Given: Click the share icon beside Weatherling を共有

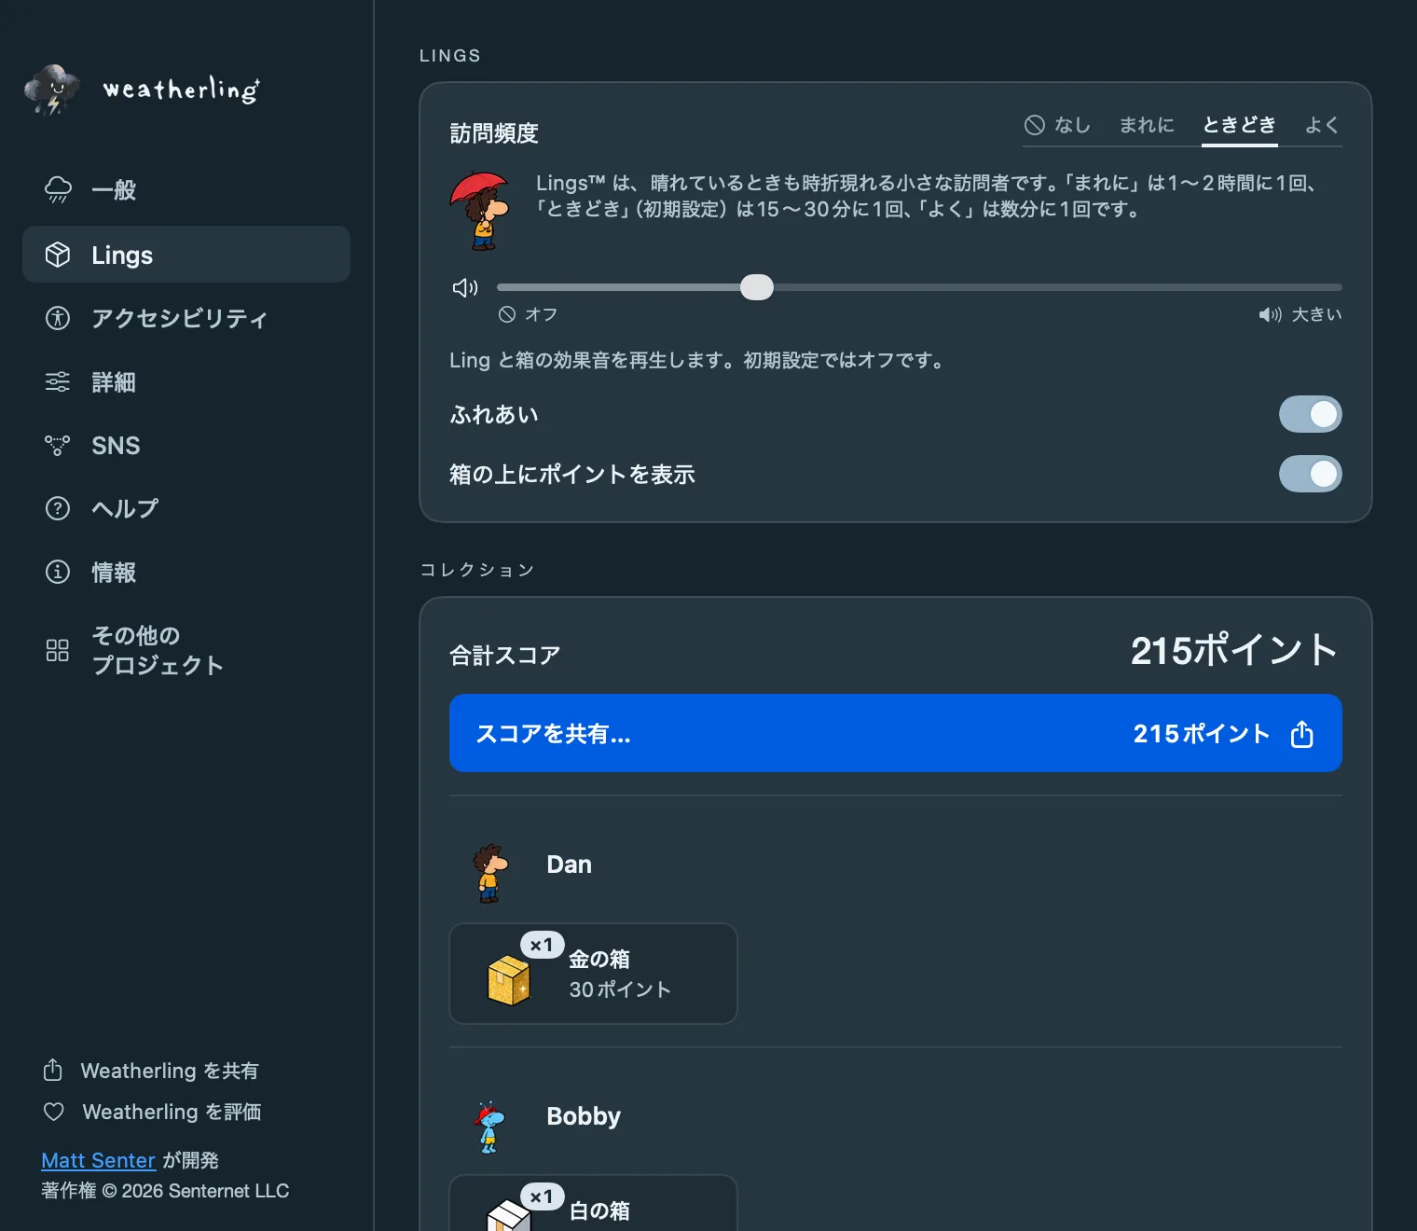Looking at the screenshot, I should [x=53, y=1070].
